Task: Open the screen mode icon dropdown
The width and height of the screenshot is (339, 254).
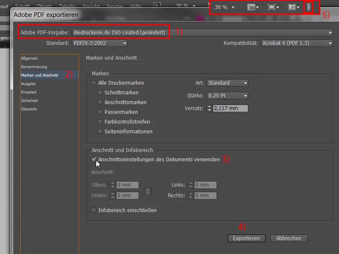Action: tap(273, 7)
